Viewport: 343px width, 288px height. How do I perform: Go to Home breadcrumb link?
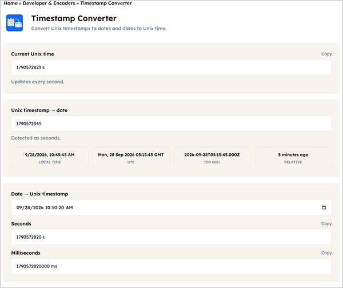coord(10,3)
